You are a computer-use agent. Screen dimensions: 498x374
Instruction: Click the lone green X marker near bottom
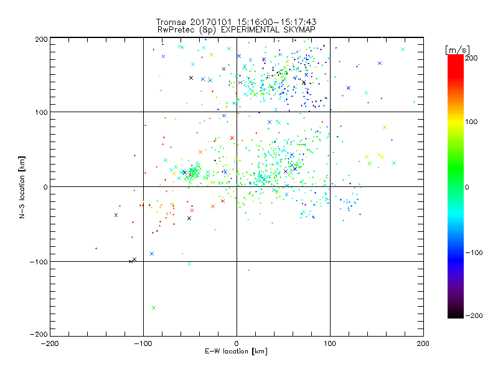154,308
